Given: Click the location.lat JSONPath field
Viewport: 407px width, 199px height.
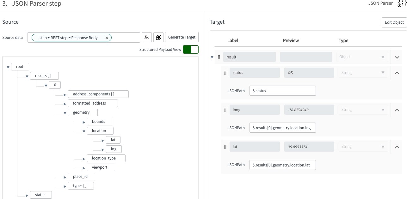Looking at the screenshot, I should pyautogui.click(x=283, y=165).
